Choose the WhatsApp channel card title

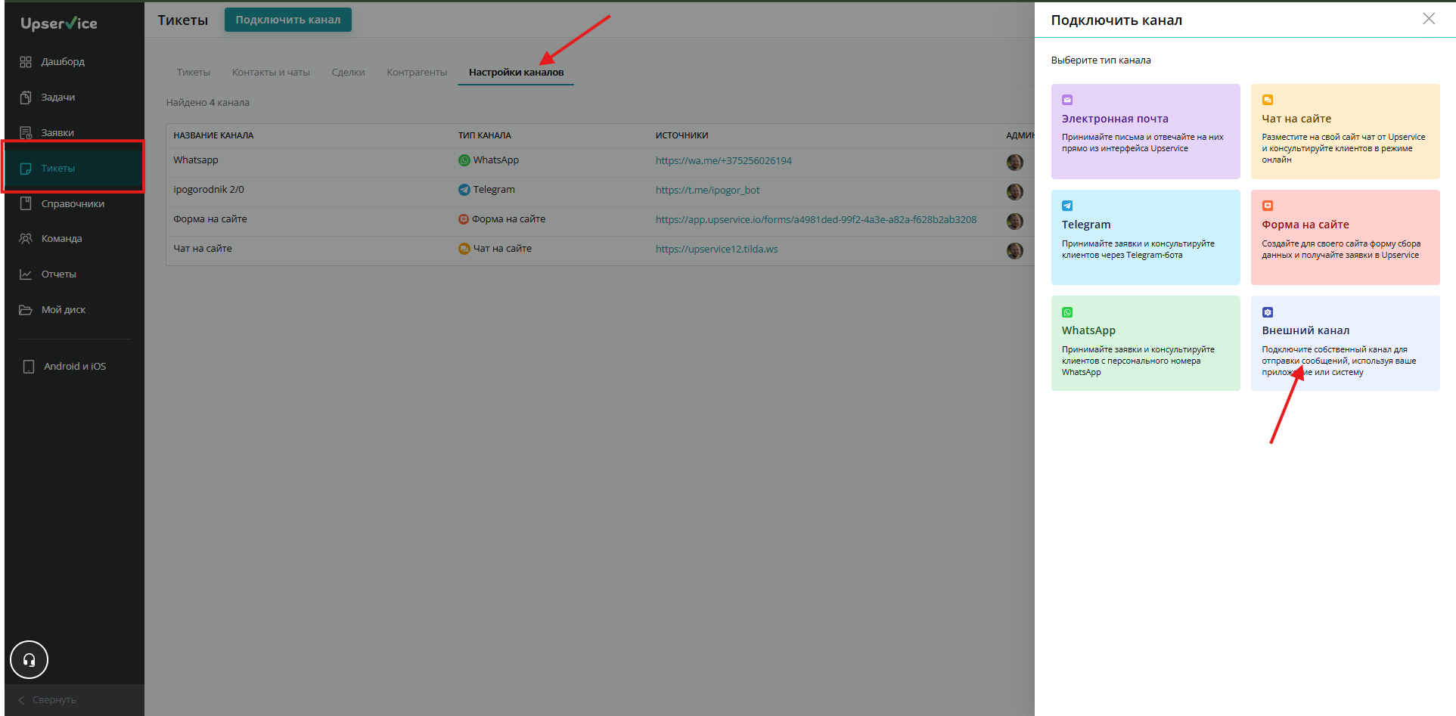pos(1088,330)
